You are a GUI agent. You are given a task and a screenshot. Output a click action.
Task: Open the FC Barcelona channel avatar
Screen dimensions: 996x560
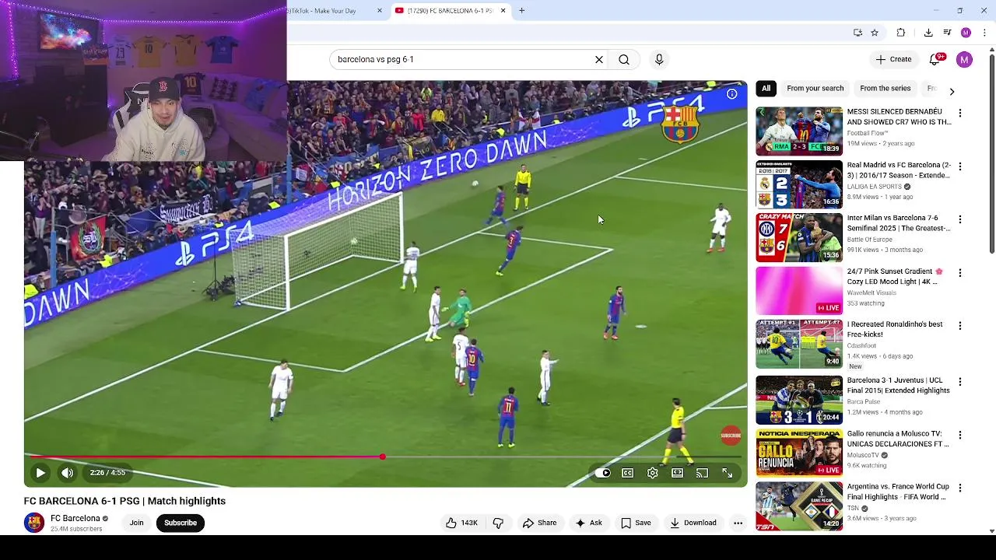[x=34, y=523]
